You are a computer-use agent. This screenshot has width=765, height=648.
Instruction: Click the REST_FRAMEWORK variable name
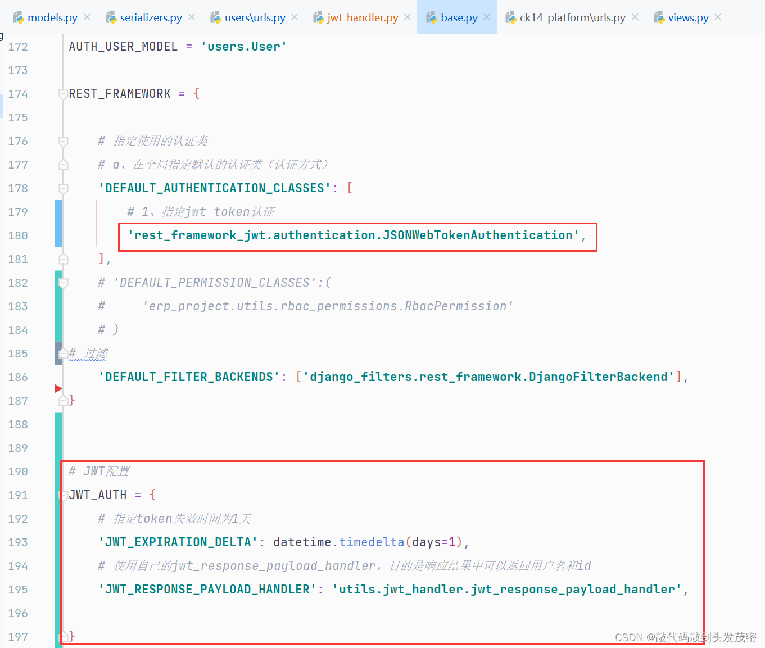[120, 94]
